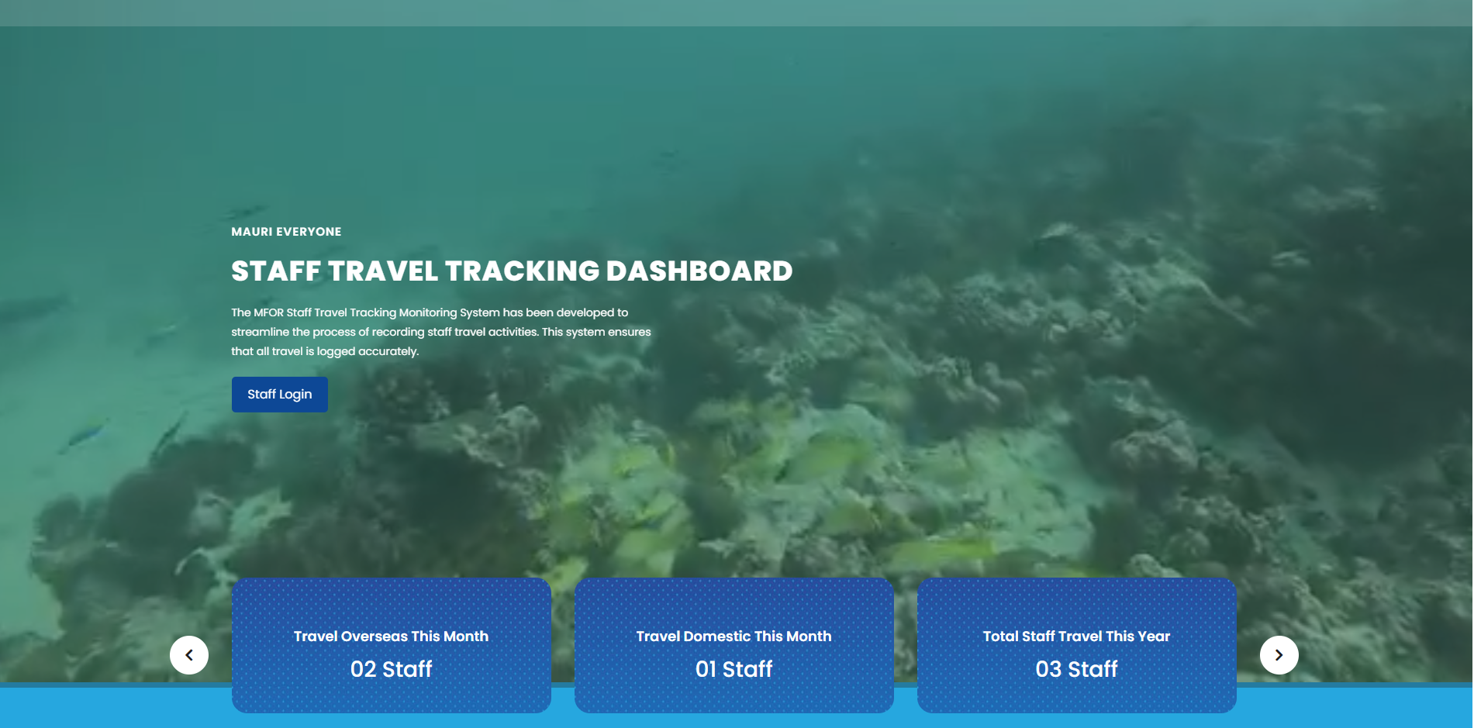Select the Travel Overseas This Month card
Screen dimensions: 1474x728
(x=391, y=645)
